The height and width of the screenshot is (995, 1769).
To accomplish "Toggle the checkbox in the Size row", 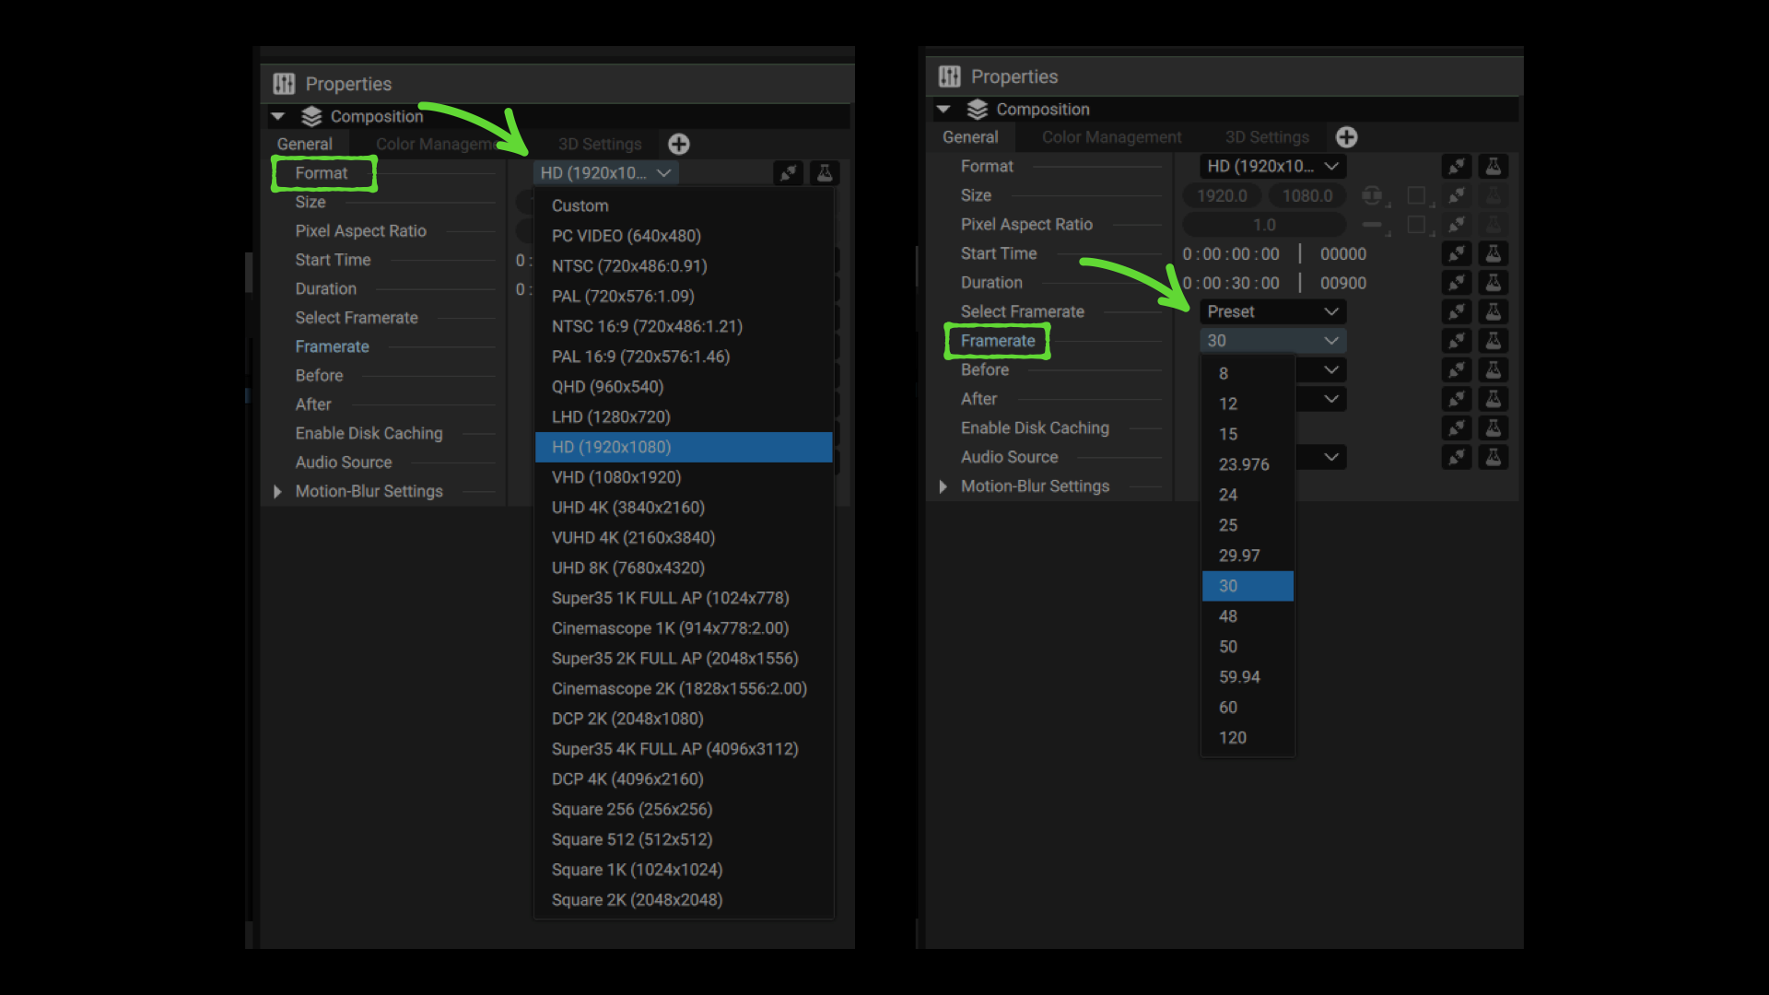I will 1417,195.
